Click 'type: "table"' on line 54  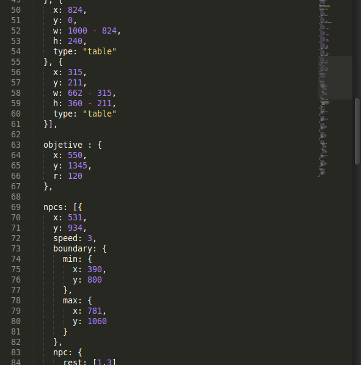[x=84, y=51]
